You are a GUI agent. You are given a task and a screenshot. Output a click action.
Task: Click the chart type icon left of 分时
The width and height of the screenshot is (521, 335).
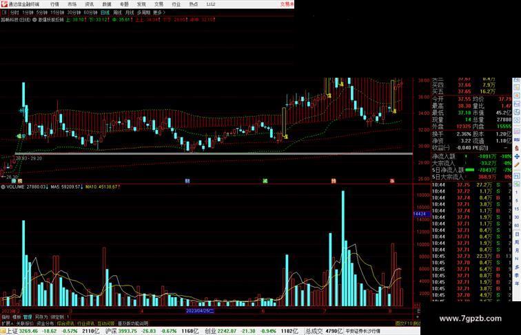(5, 12)
